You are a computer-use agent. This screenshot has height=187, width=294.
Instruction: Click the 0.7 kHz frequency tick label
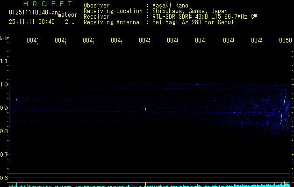pos(5,155)
